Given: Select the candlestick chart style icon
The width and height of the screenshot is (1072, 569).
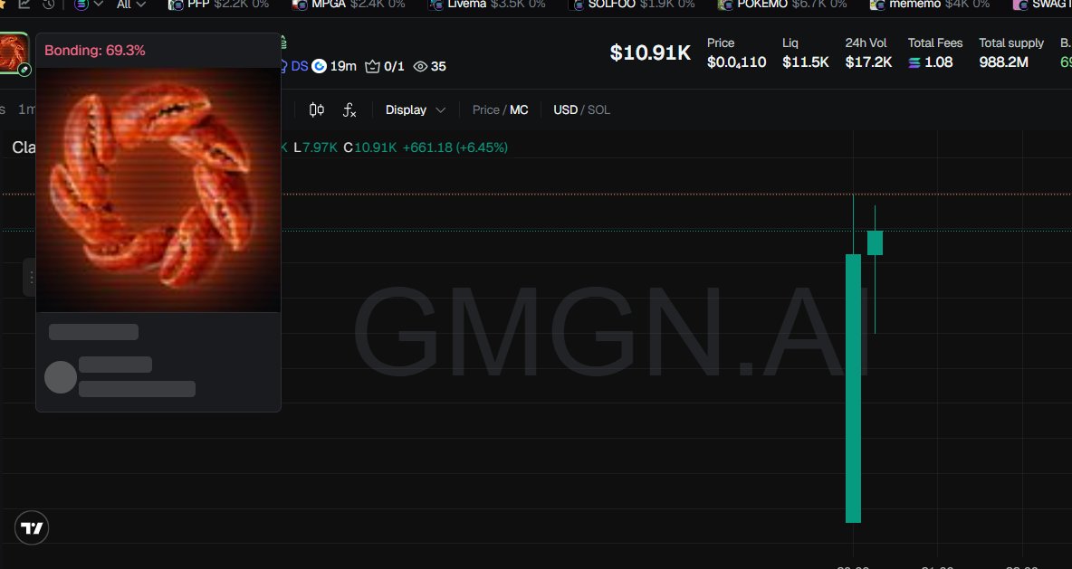Looking at the screenshot, I should pyautogui.click(x=316, y=109).
